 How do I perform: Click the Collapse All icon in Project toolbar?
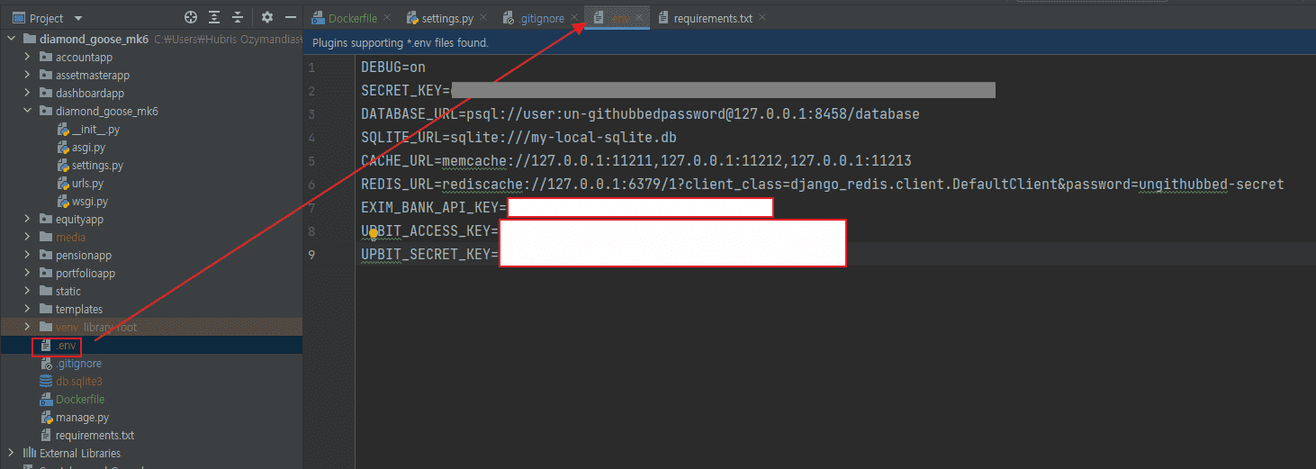coord(238,17)
